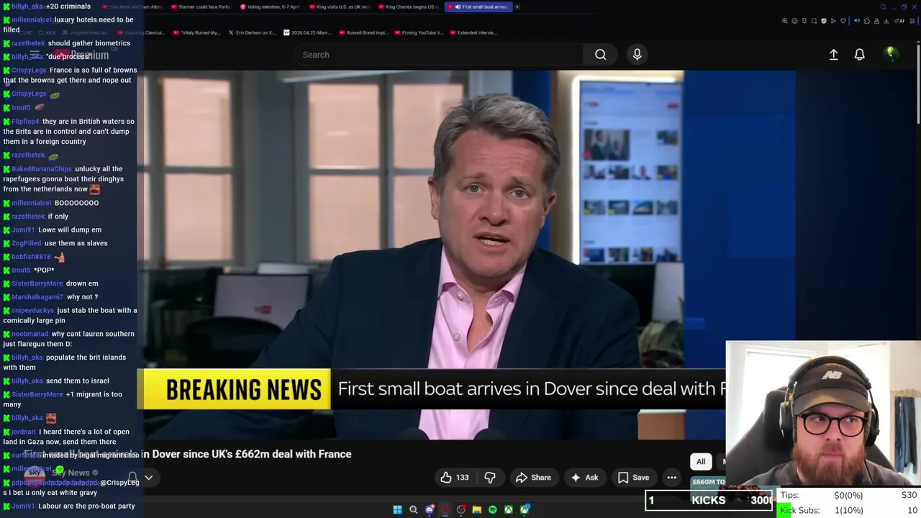Open Spotify from the taskbar
This screenshot has height=518, width=921.
492,509
